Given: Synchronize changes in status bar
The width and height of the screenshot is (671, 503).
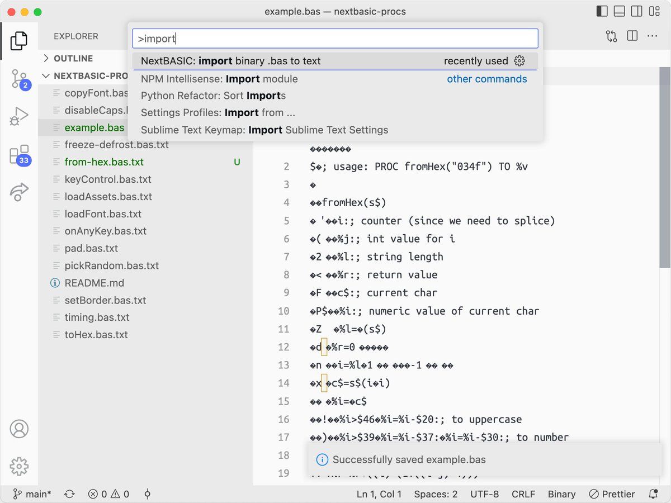Looking at the screenshot, I should click(x=70, y=494).
